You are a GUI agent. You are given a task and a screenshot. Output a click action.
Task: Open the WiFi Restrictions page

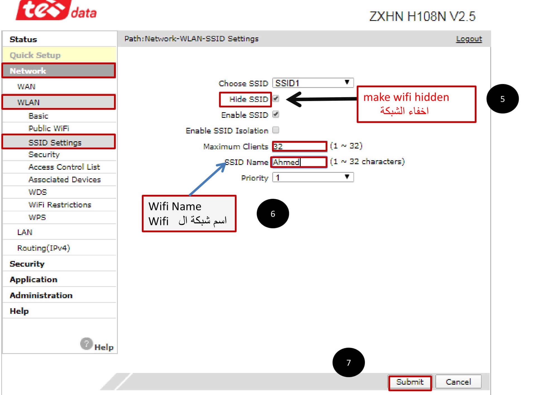pyautogui.click(x=59, y=205)
